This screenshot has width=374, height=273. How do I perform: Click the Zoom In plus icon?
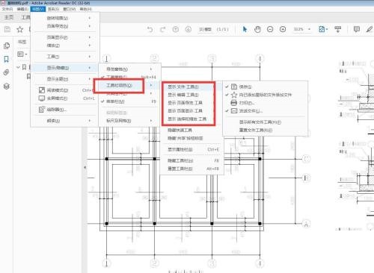coord(283,29)
